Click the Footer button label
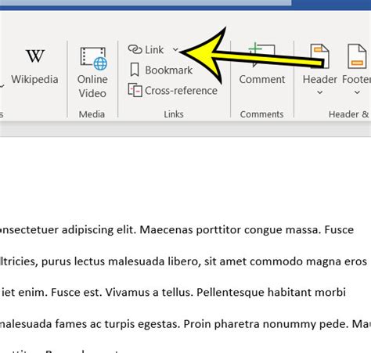The height and width of the screenshot is (353, 371). (356, 79)
